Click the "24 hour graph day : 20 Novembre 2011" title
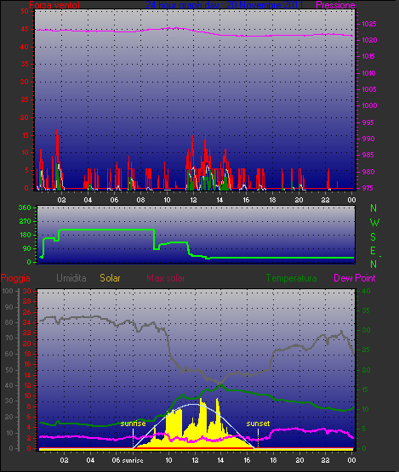 pyautogui.click(x=225, y=5)
